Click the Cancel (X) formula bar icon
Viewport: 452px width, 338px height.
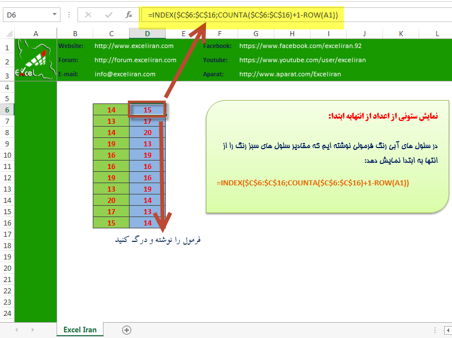[88, 15]
